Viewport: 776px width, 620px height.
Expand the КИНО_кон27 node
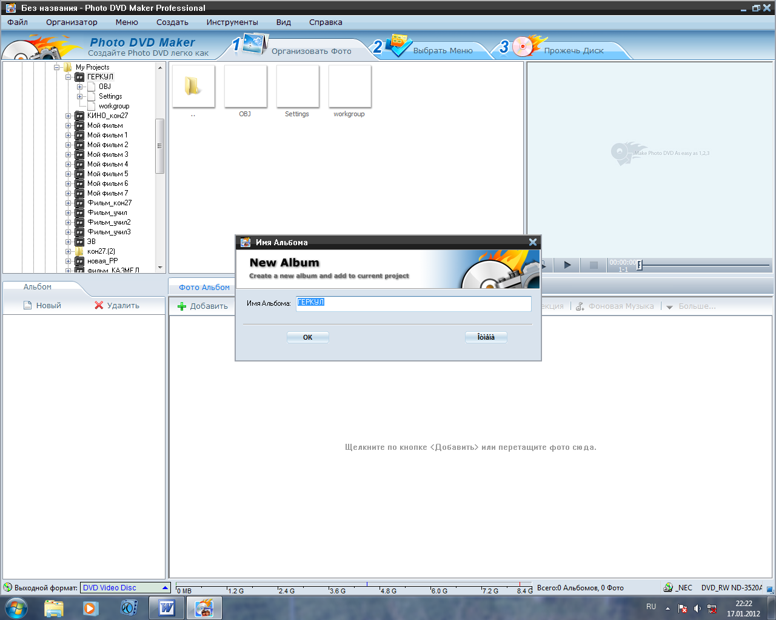click(69, 116)
